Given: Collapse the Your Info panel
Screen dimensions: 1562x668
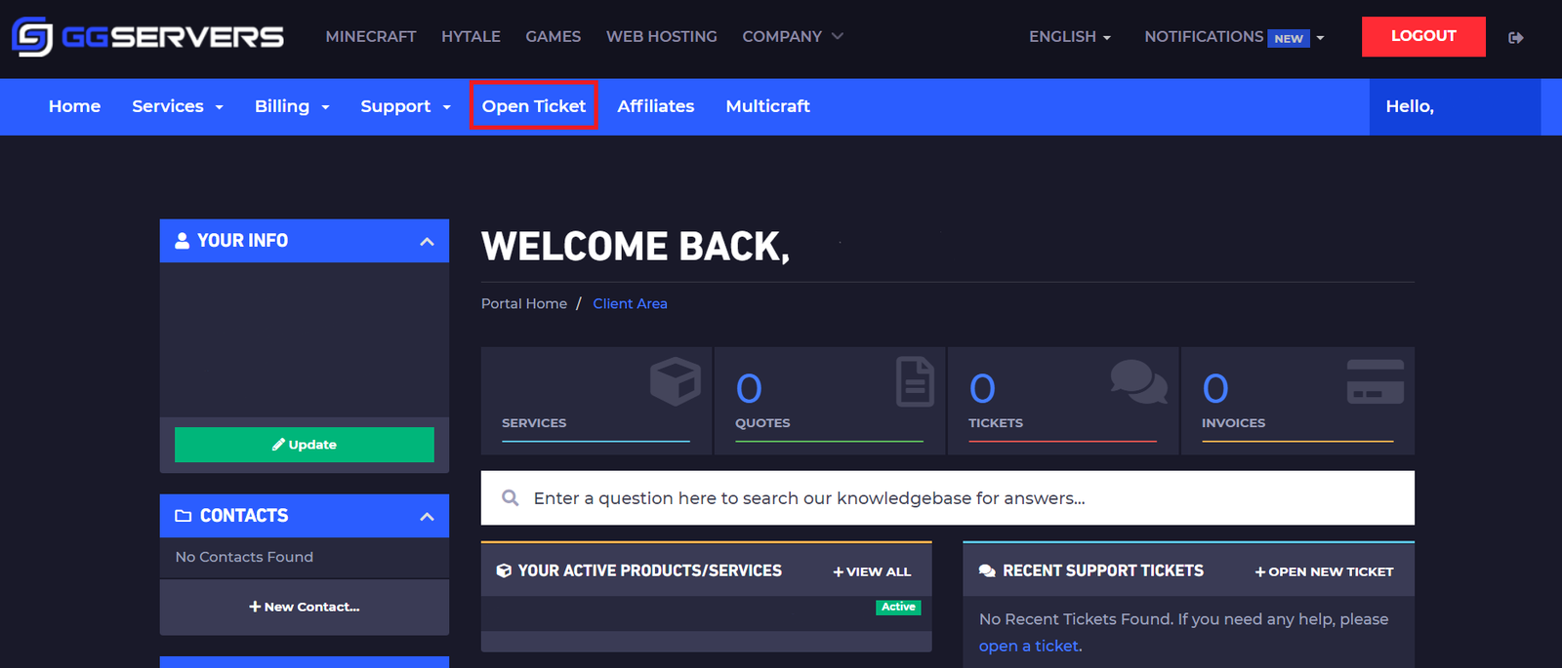Looking at the screenshot, I should point(427,242).
